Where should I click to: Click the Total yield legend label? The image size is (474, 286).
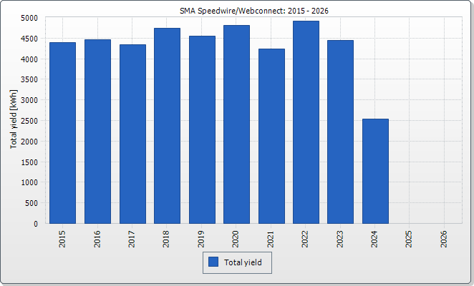[243, 262]
